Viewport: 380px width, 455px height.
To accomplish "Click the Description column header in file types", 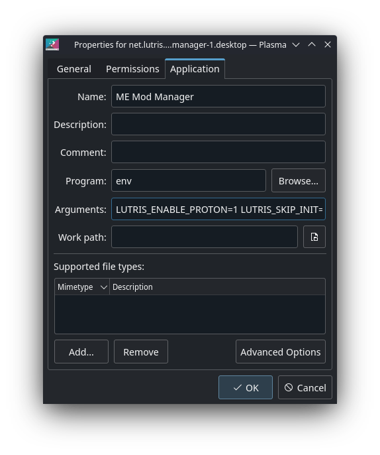I will pyautogui.click(x=217, y=287).
